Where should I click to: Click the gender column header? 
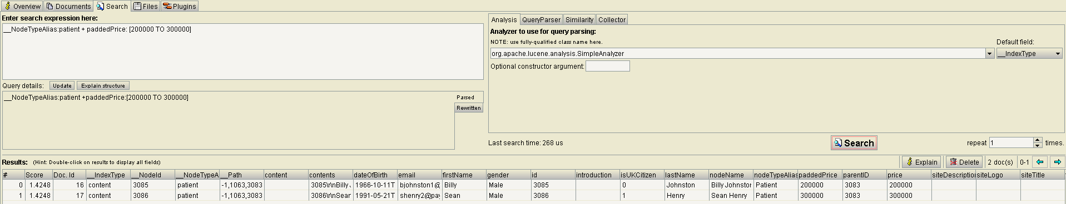point(508,175)
